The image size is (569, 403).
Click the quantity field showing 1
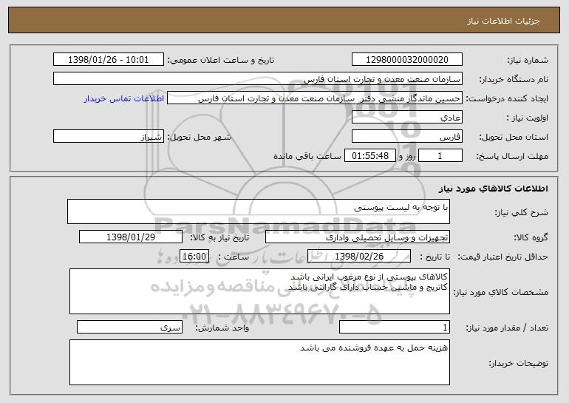pos(395,327)
